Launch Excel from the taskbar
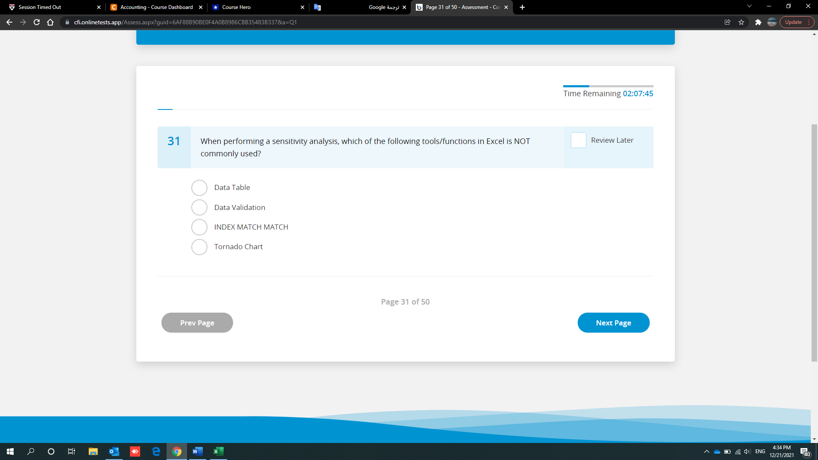This screenshot has width=818, height=460. 218,451
